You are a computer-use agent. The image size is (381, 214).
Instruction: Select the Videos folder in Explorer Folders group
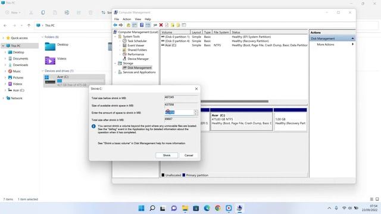[55, 60]
